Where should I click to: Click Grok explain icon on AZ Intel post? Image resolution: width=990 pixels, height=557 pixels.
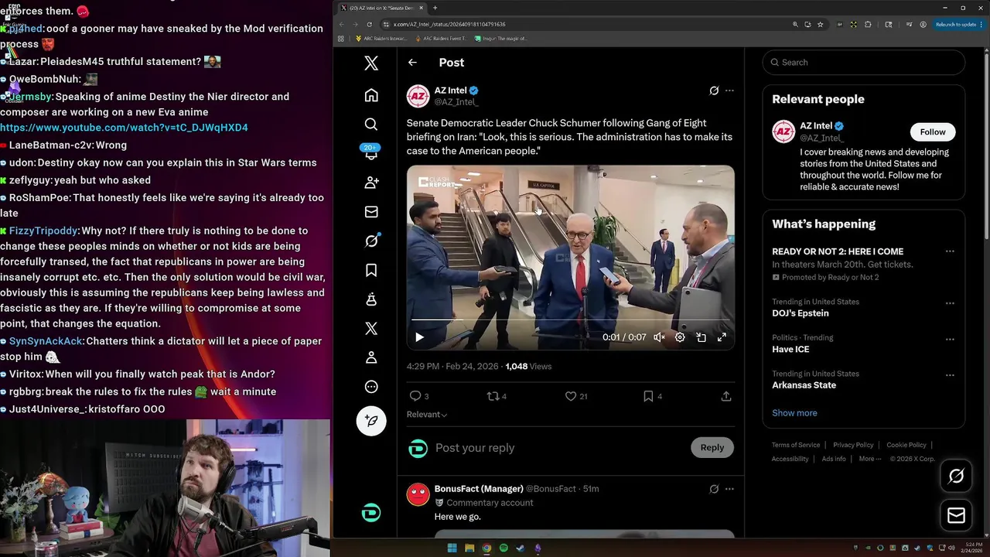pos(714,91)
